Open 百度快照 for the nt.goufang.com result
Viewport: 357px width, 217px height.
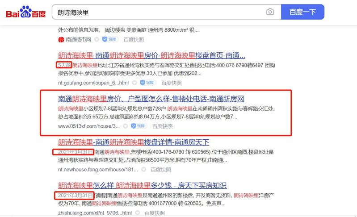click(172, 83)
